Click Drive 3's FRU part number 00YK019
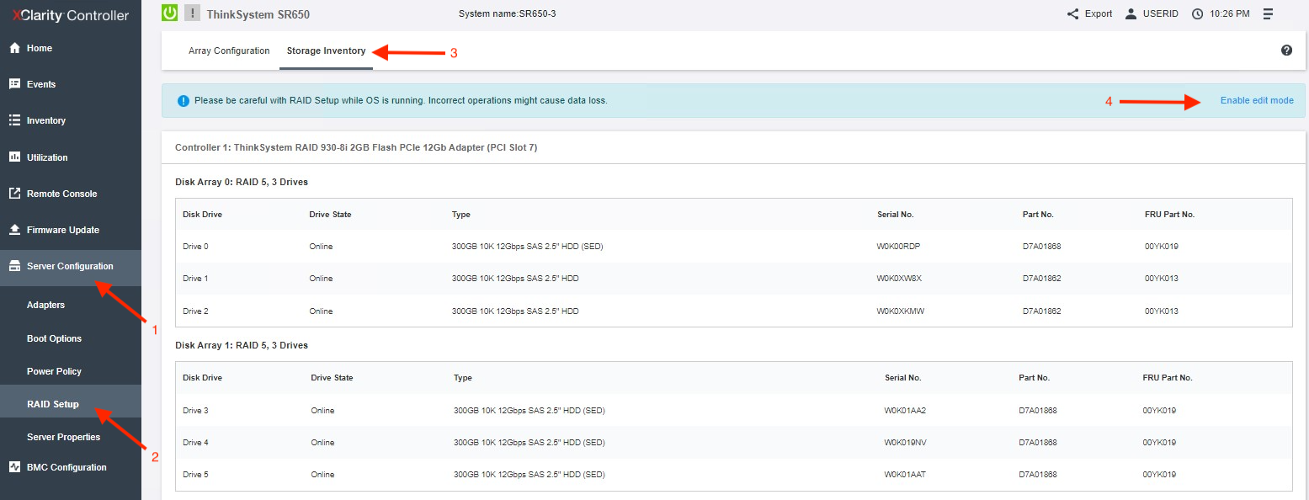1309x500 pixels. tap(1159, 410)
